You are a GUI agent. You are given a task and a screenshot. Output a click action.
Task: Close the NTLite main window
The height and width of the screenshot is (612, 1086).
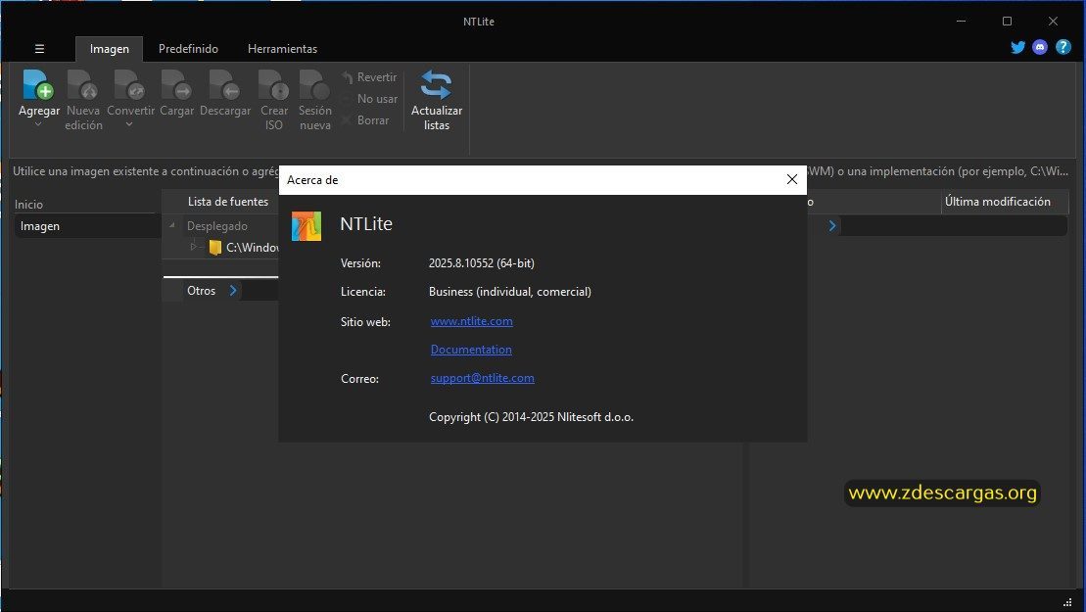click(1053, 22)
